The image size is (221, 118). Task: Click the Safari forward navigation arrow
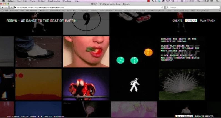6,7
